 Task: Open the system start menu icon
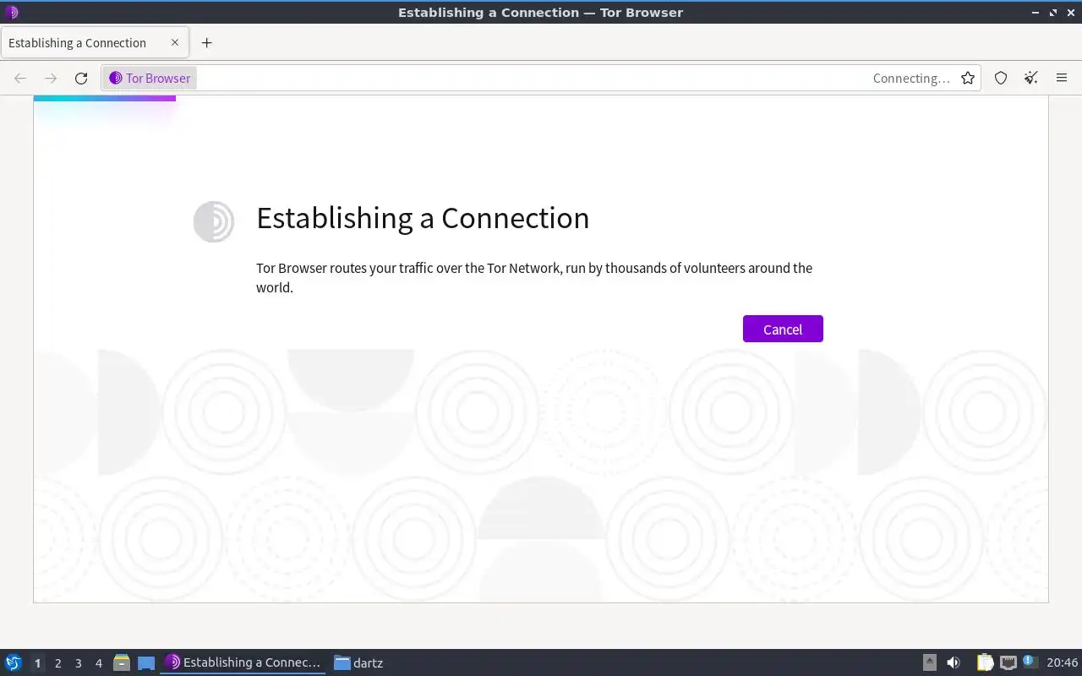click(x=13, y=662)
